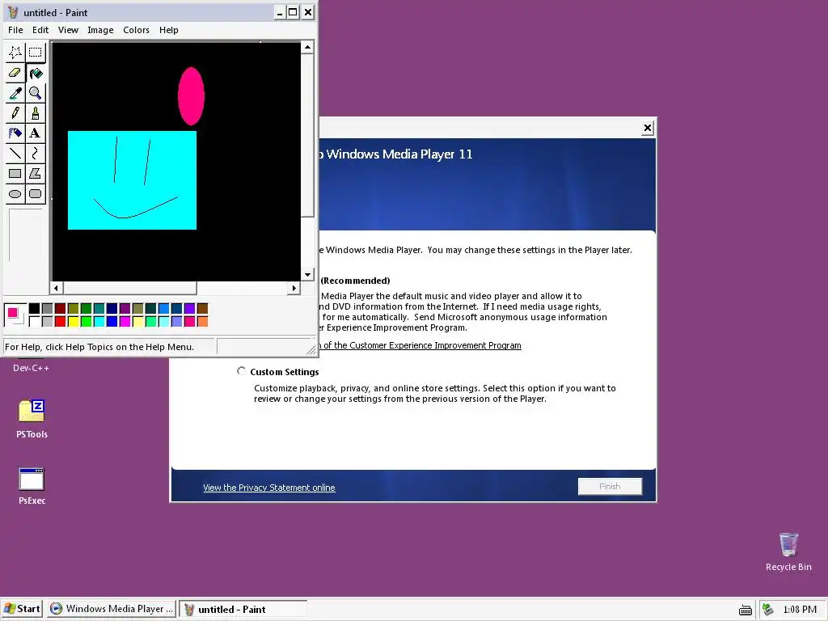Viewport: 828px width, 621px height.
Task: Select the Polygon shape tool
Action: click(36, 173)
